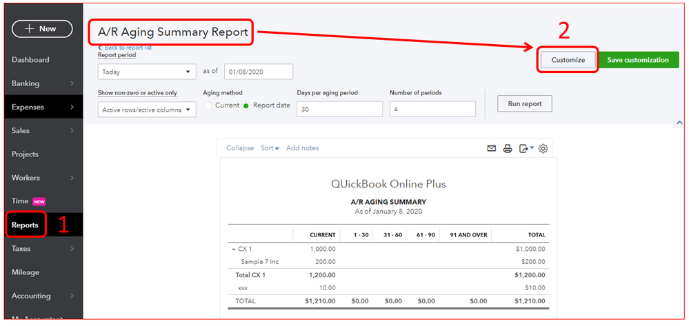The image size is (689, 326).
Task: Click the NEW badge beside Time
Action: click(39, 202)
